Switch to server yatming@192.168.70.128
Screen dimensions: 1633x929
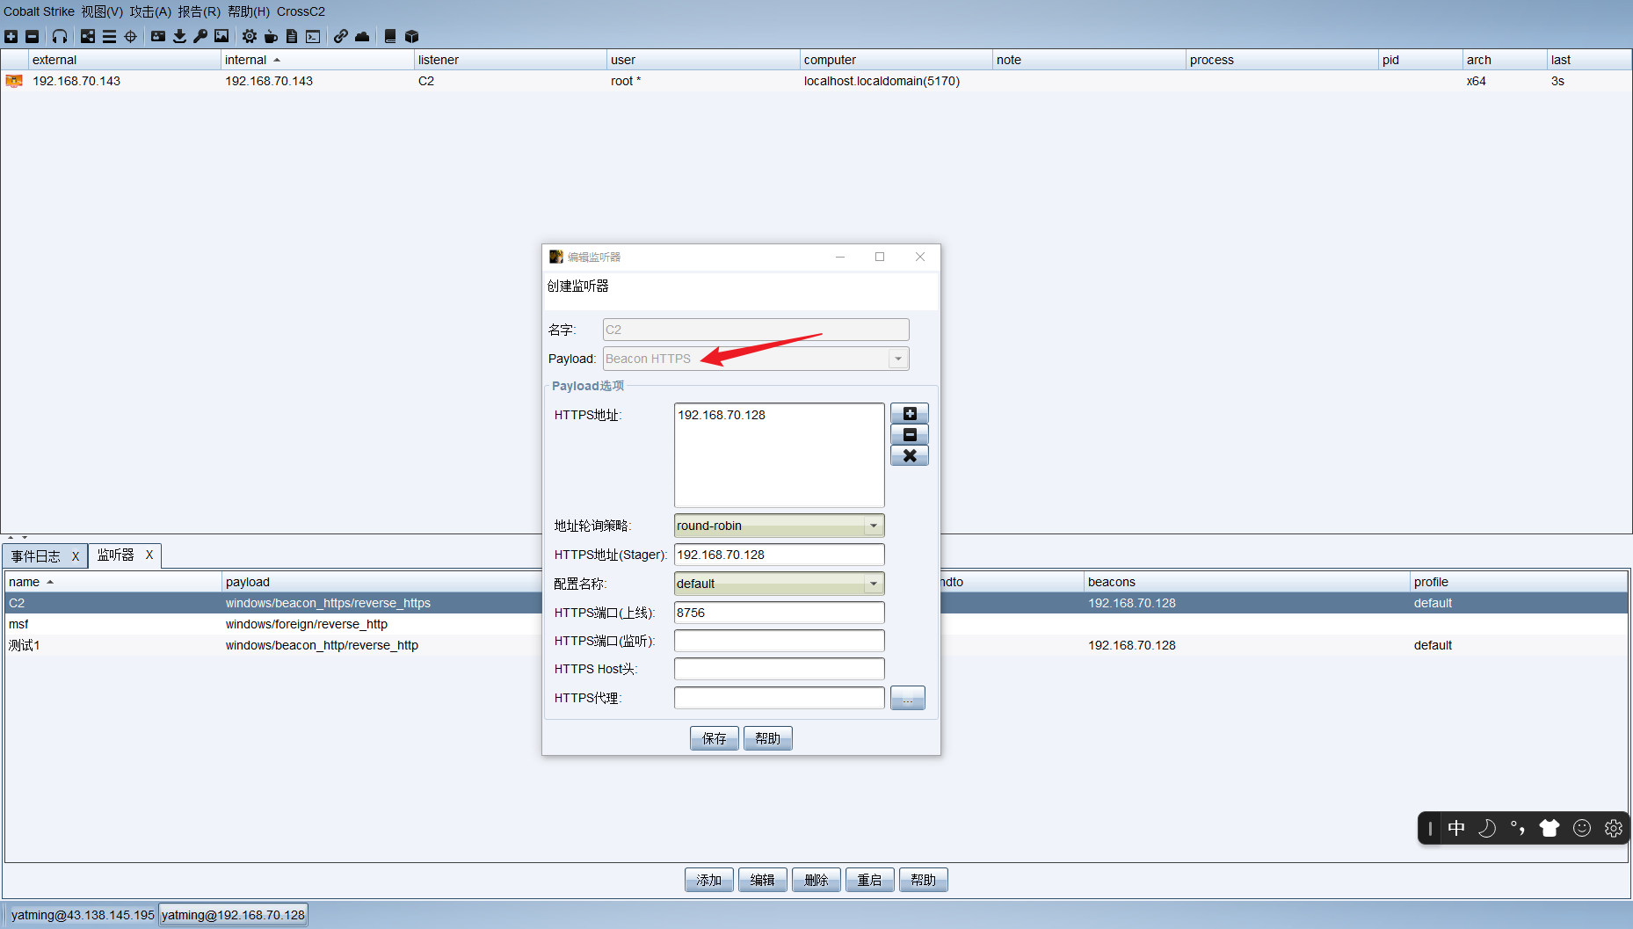[233, 915]
